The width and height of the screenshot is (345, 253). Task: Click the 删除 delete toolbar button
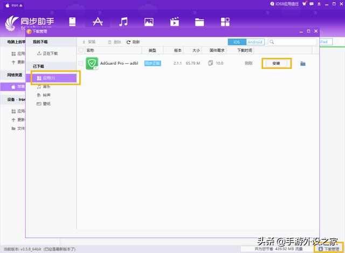coord(114,42)
